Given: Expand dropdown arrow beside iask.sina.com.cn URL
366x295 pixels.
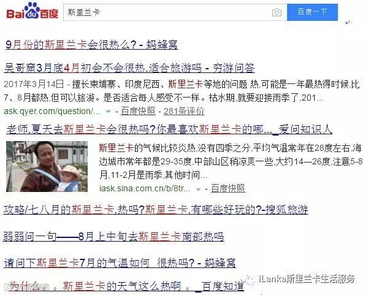Looking at the screenshot, I should (x=198, y=189).
